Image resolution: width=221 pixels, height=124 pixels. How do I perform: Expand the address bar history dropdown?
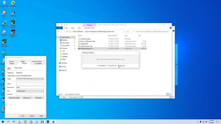click(124, 32)
